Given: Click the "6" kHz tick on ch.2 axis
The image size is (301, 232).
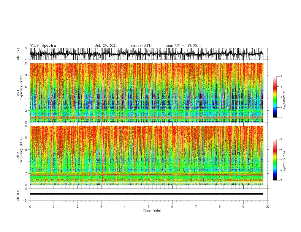Looking at the screenshot, I should coord(27,150).
